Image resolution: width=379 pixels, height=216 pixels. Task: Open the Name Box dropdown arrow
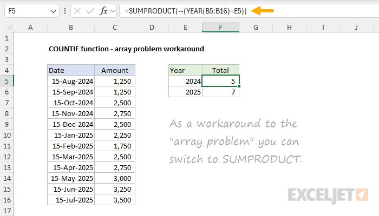coord(53,11)
